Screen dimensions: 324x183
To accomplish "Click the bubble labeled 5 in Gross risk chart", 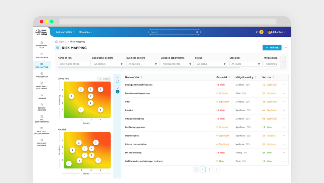I will click(91, 89).
